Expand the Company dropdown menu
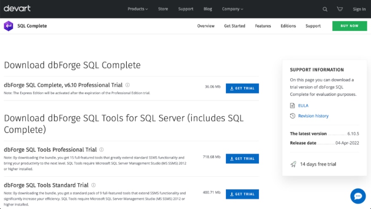This screenshot has height=209, width=371. [232, 9]
